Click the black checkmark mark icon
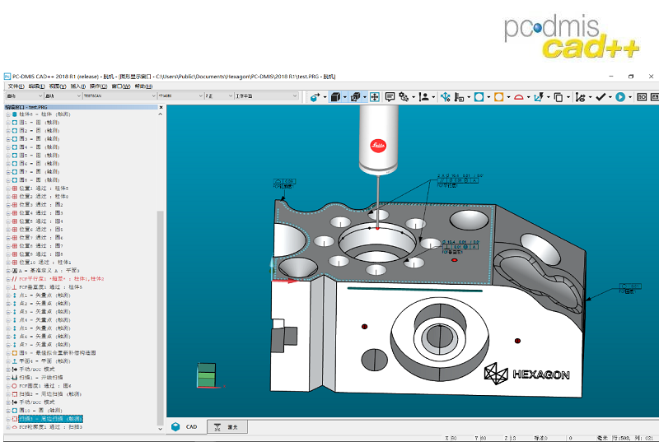The image size is (659, 442). click(x=601, y=97)
